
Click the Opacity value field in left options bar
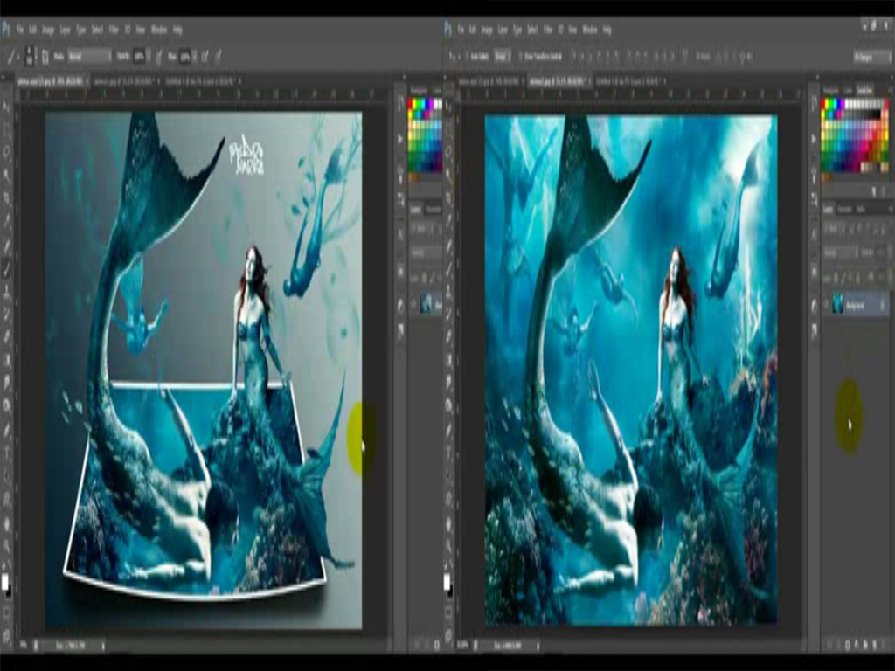point(139,57)
